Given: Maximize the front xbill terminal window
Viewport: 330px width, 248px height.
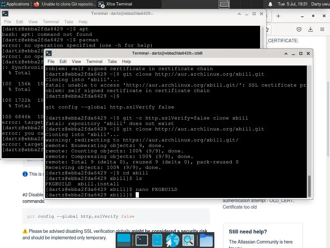Looking at the screenshot, I should click(x=301, y=53).
